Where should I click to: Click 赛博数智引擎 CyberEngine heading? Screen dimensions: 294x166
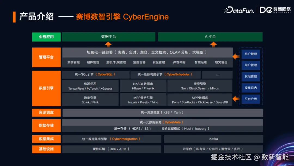point(122,17)
